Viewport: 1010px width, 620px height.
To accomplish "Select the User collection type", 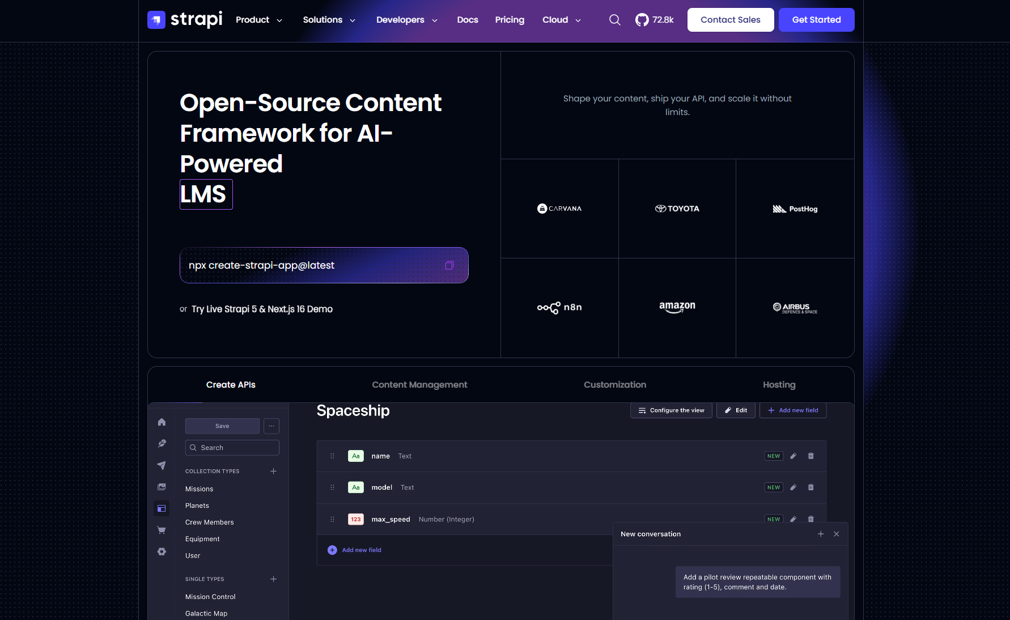I will click(x=193, y=556).
